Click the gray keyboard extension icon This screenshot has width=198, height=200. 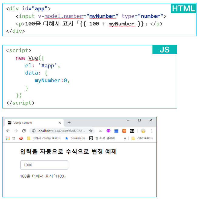click(x=101, y=131)
